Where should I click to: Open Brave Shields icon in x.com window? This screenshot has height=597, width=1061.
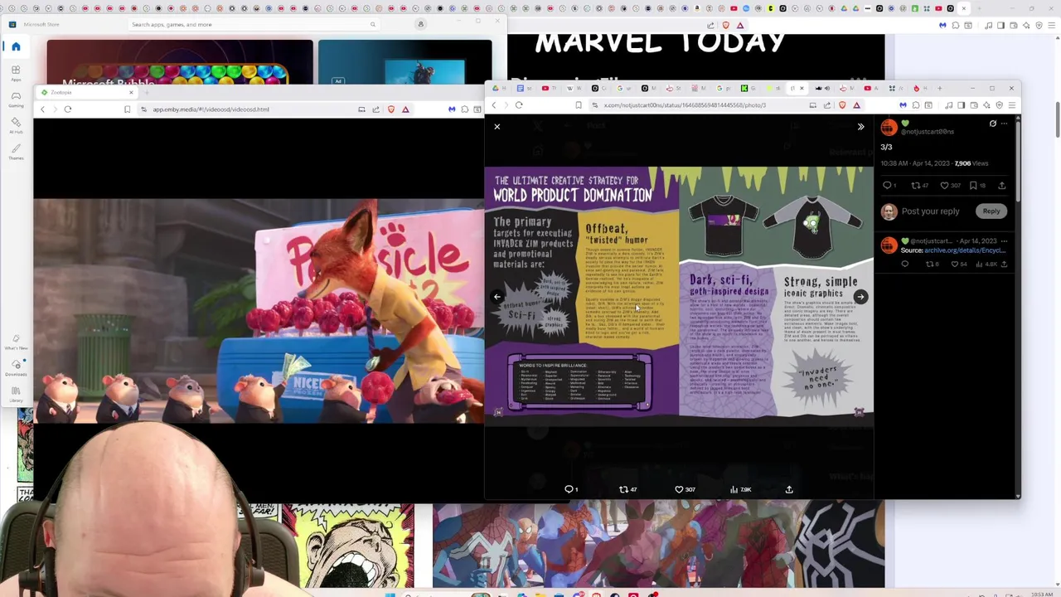[x=842, y=105]
